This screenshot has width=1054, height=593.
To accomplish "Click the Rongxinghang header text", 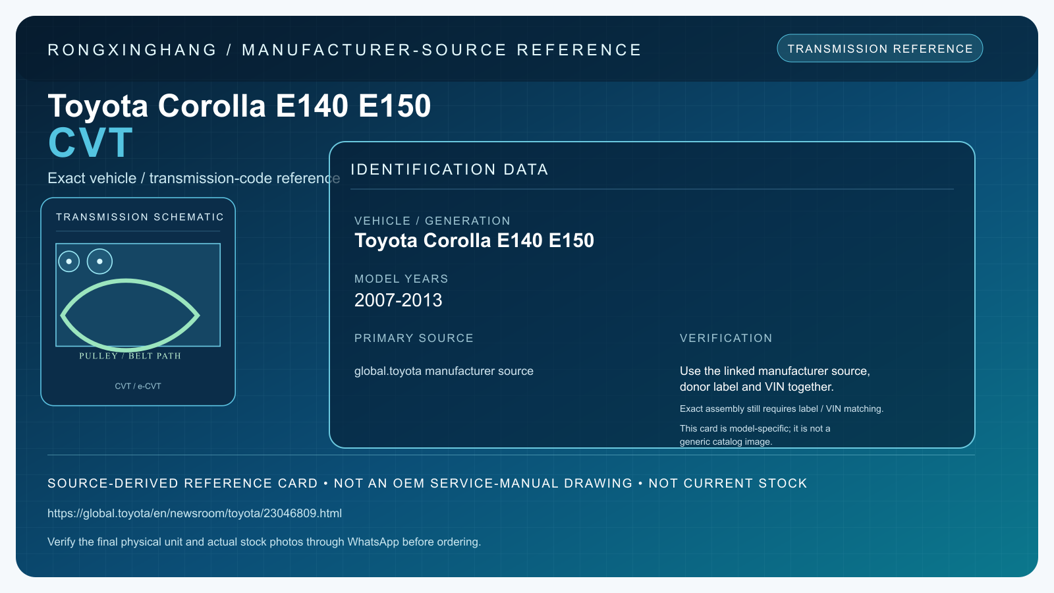I will tap(345, 50).
